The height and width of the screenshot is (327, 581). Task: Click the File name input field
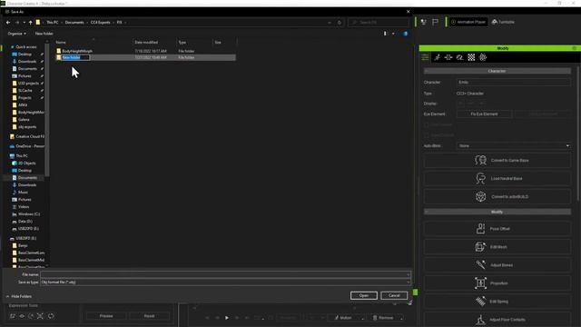tap(225, 274)
